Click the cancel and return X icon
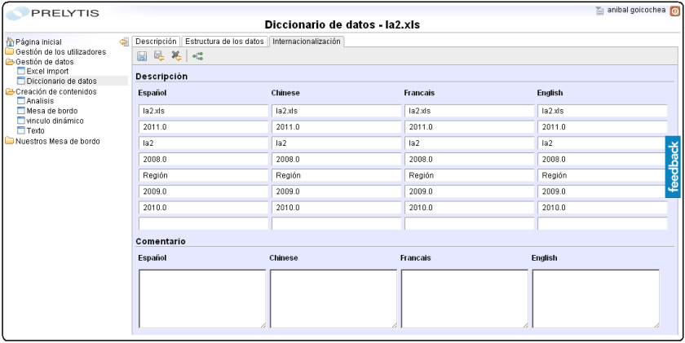This screenshot has height=343, width=685. 176,56
